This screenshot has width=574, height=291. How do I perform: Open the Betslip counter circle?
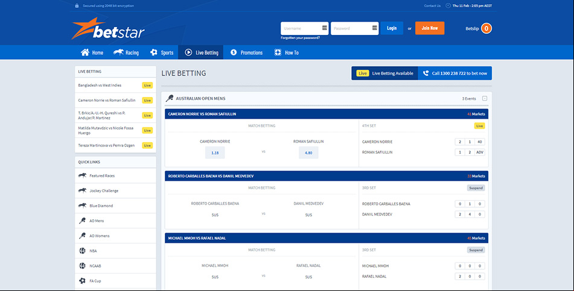[486, 28]
